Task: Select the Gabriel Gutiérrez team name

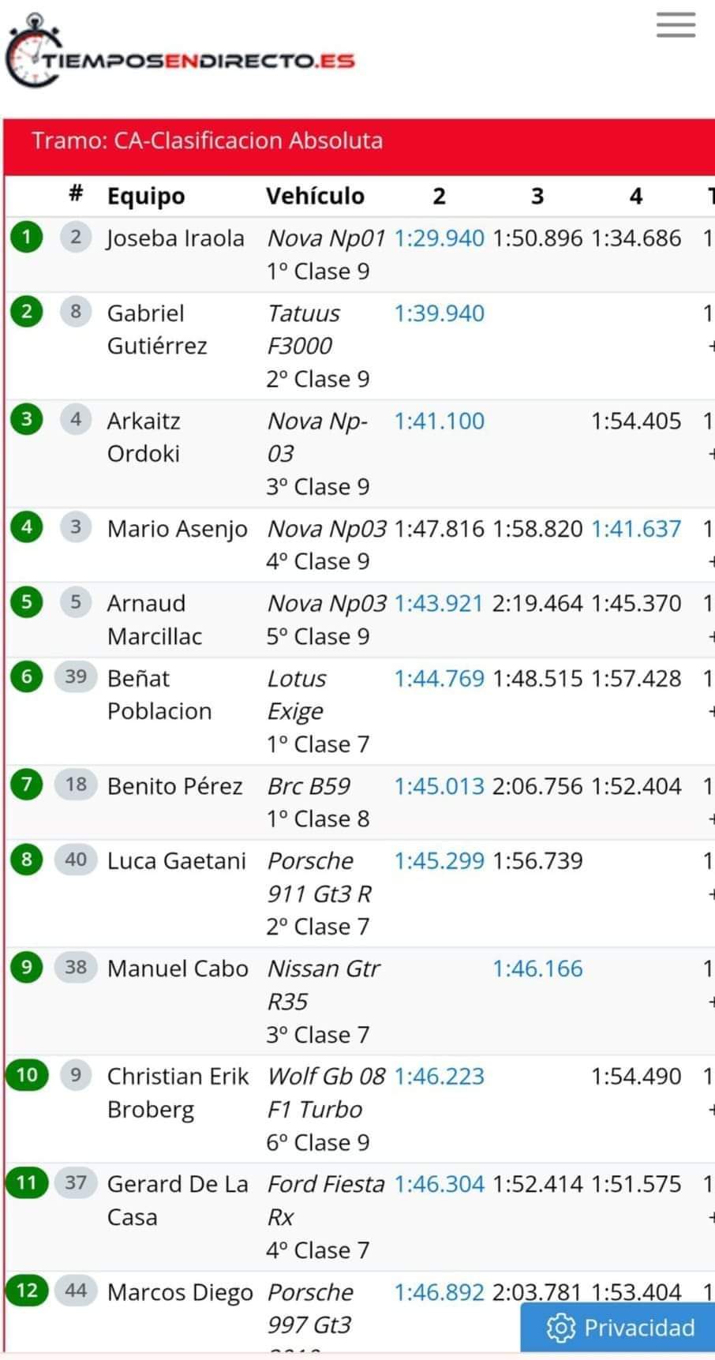Action: (x=157, y=329)
